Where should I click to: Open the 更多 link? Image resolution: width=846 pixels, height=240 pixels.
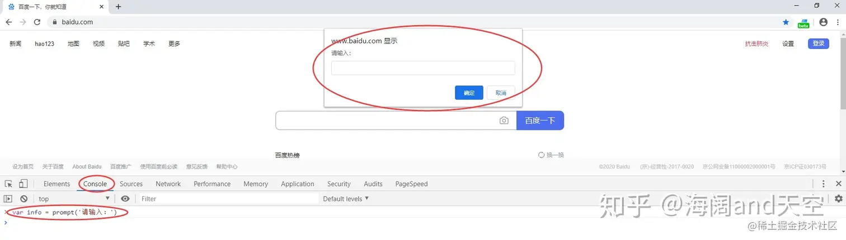click(x=174, y=44)
